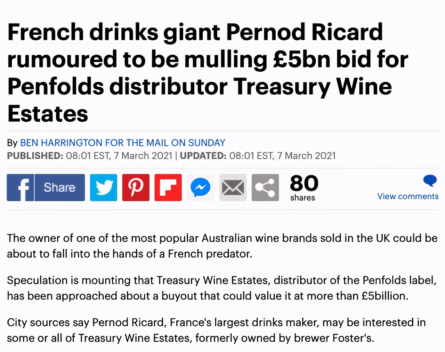445x352 pixels.
Task: Send the article via Messenger icon
Action: click(201, 187)
